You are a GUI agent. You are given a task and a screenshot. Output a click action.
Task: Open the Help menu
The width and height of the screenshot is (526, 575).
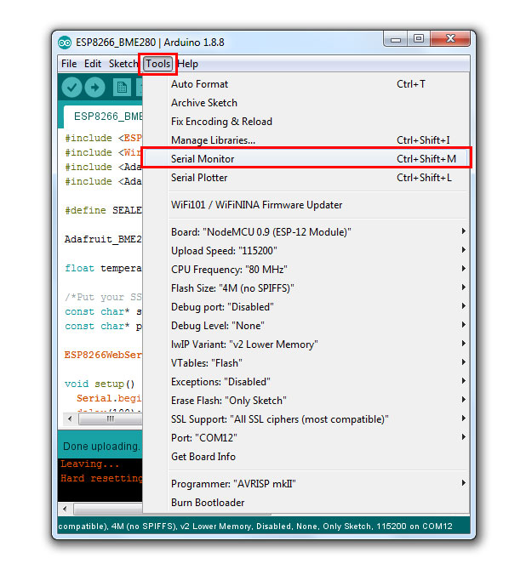(x=188, y=64)
